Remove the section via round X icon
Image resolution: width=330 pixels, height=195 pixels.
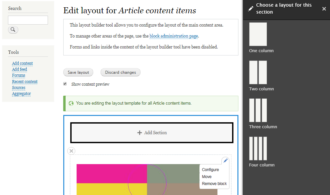tap(71, 151)
